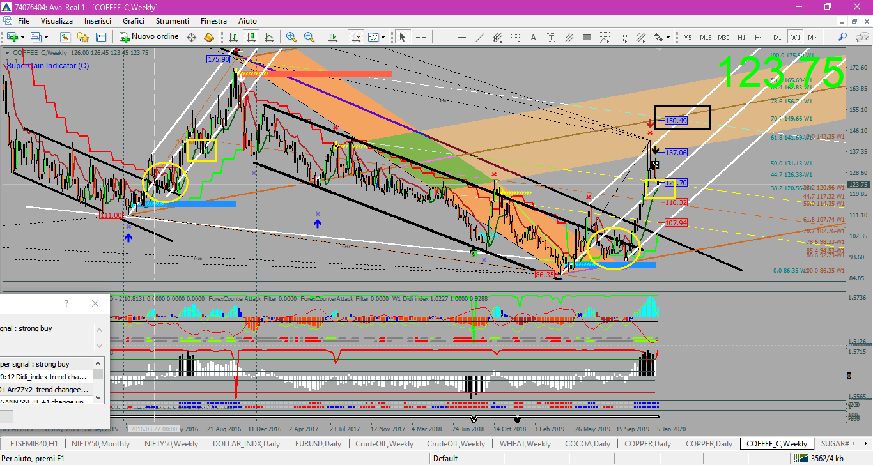
Task: Select the vertical line drawing tool
Action: [444, 37]
